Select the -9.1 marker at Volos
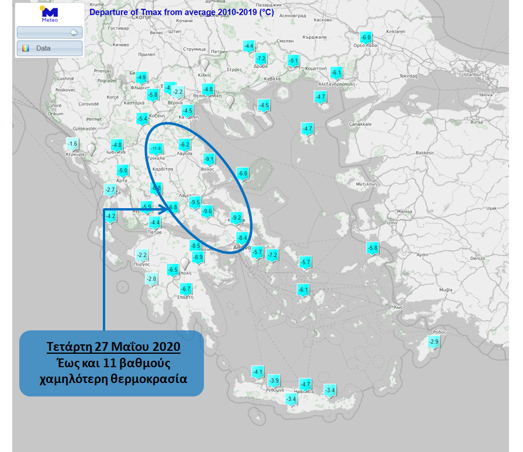The width and height of the screenshot is (523, 452). 209,160
